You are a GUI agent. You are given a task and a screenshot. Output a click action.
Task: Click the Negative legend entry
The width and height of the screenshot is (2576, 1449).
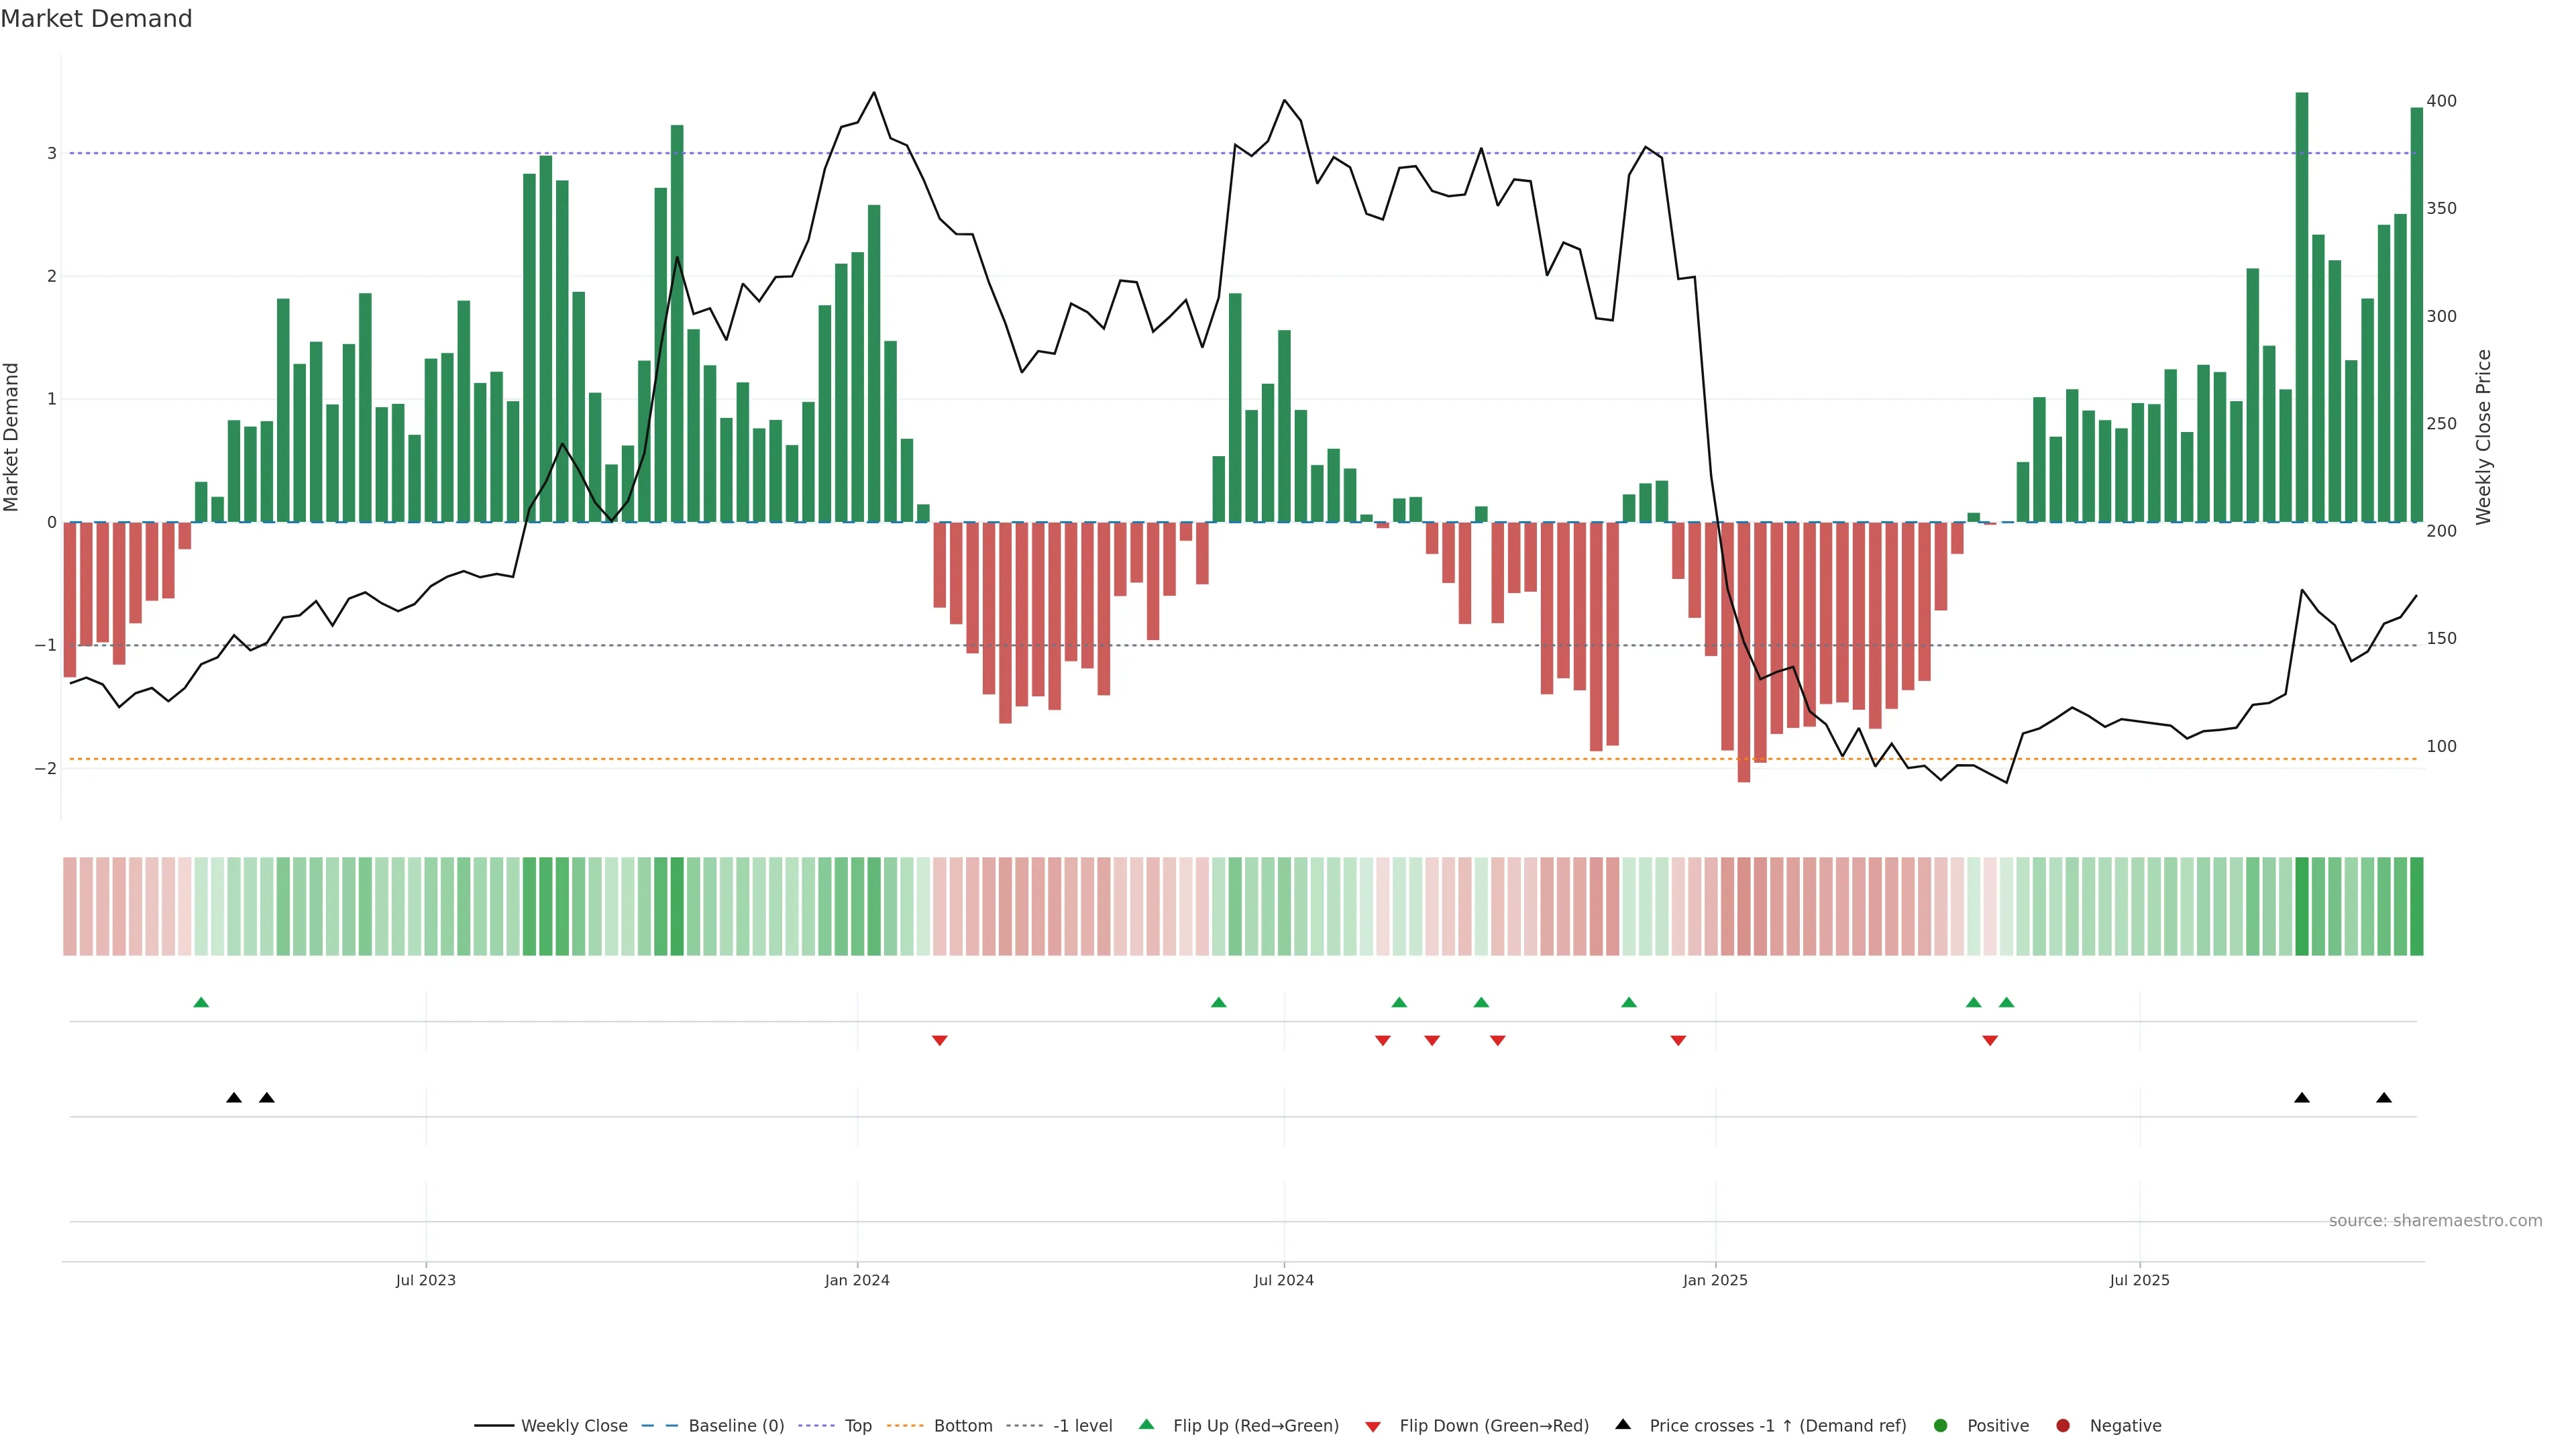pyautogui.click(x=2125, y=1426)
